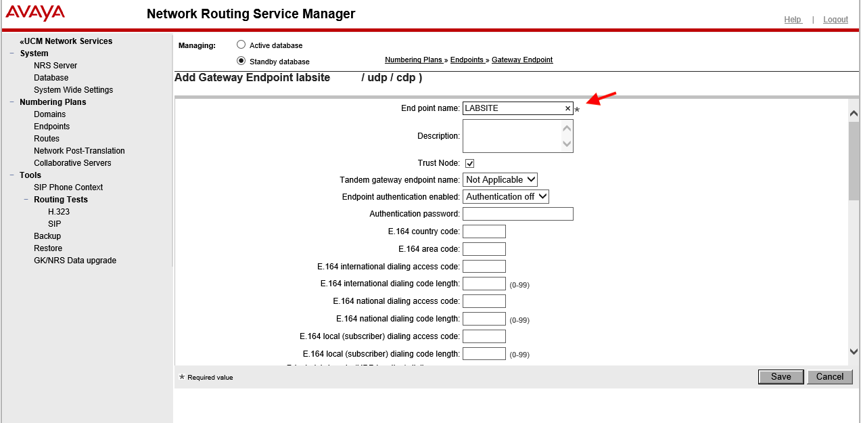Open NRS Server page
The width and height of the screenshot is (861, 423).
[x=55, y=66]
